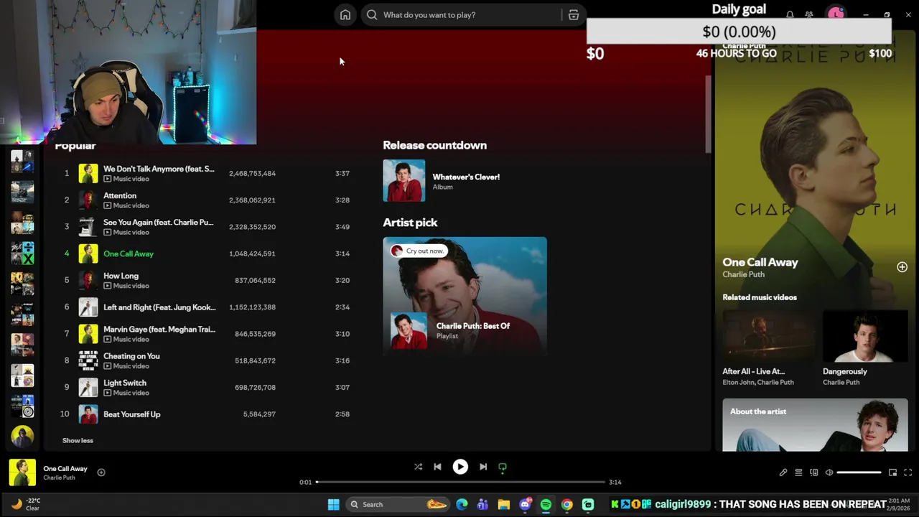Click 'One Call Away' title in right panel
Screen dimensions: 919x517
pos(760,262)
